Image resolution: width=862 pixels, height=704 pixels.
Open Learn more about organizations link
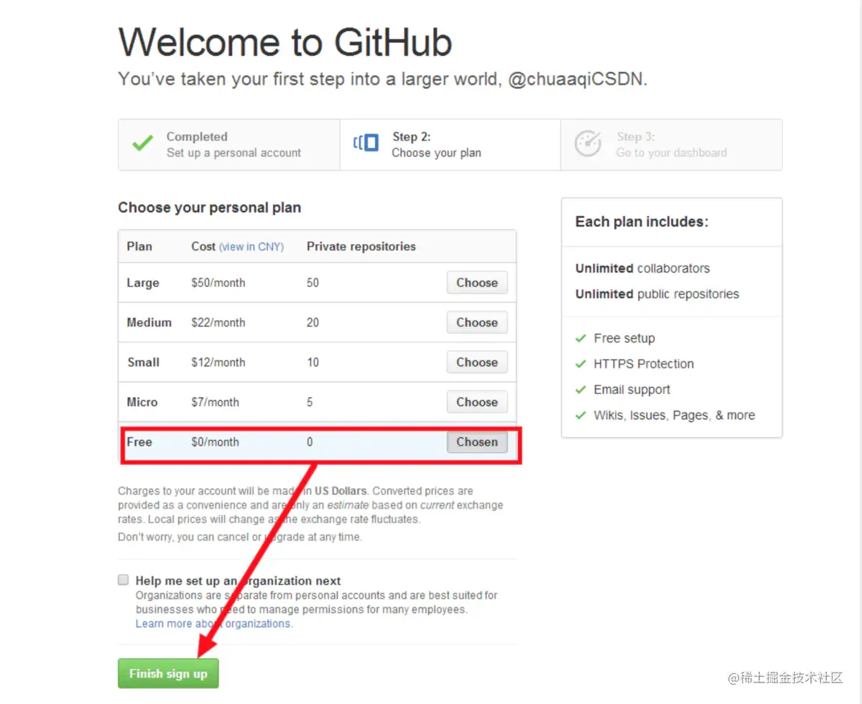pos(214,624)
